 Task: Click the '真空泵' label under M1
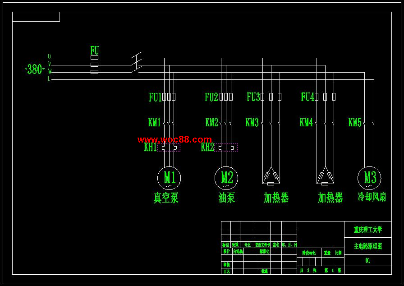166,198
